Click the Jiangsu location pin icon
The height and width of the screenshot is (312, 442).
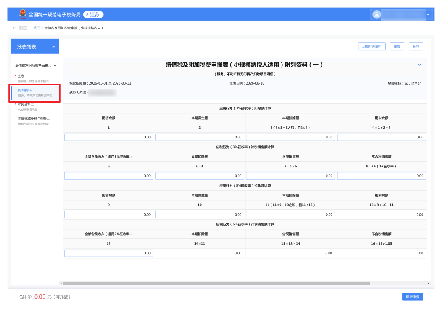click(88, 15)
